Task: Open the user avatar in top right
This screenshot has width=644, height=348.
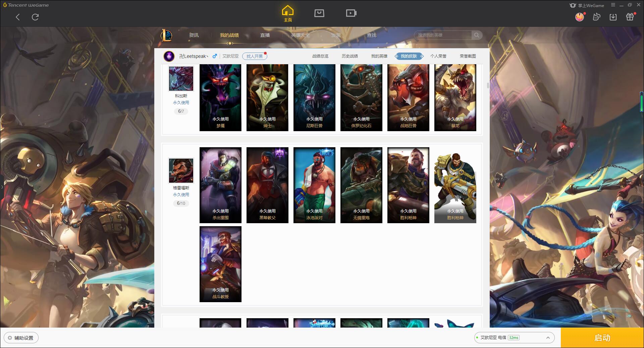Action: point(580,17)
